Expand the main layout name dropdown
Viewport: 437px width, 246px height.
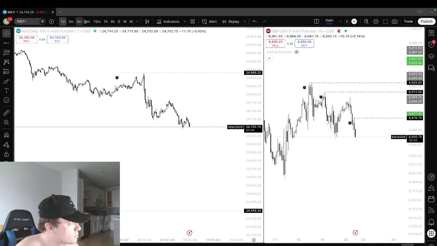[340, 22]
